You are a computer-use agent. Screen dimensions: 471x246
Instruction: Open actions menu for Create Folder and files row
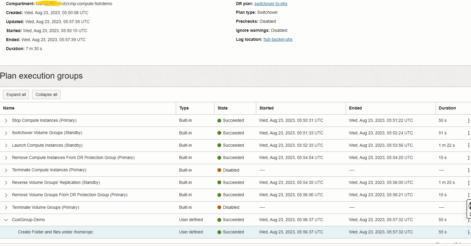tap(468, 232)
